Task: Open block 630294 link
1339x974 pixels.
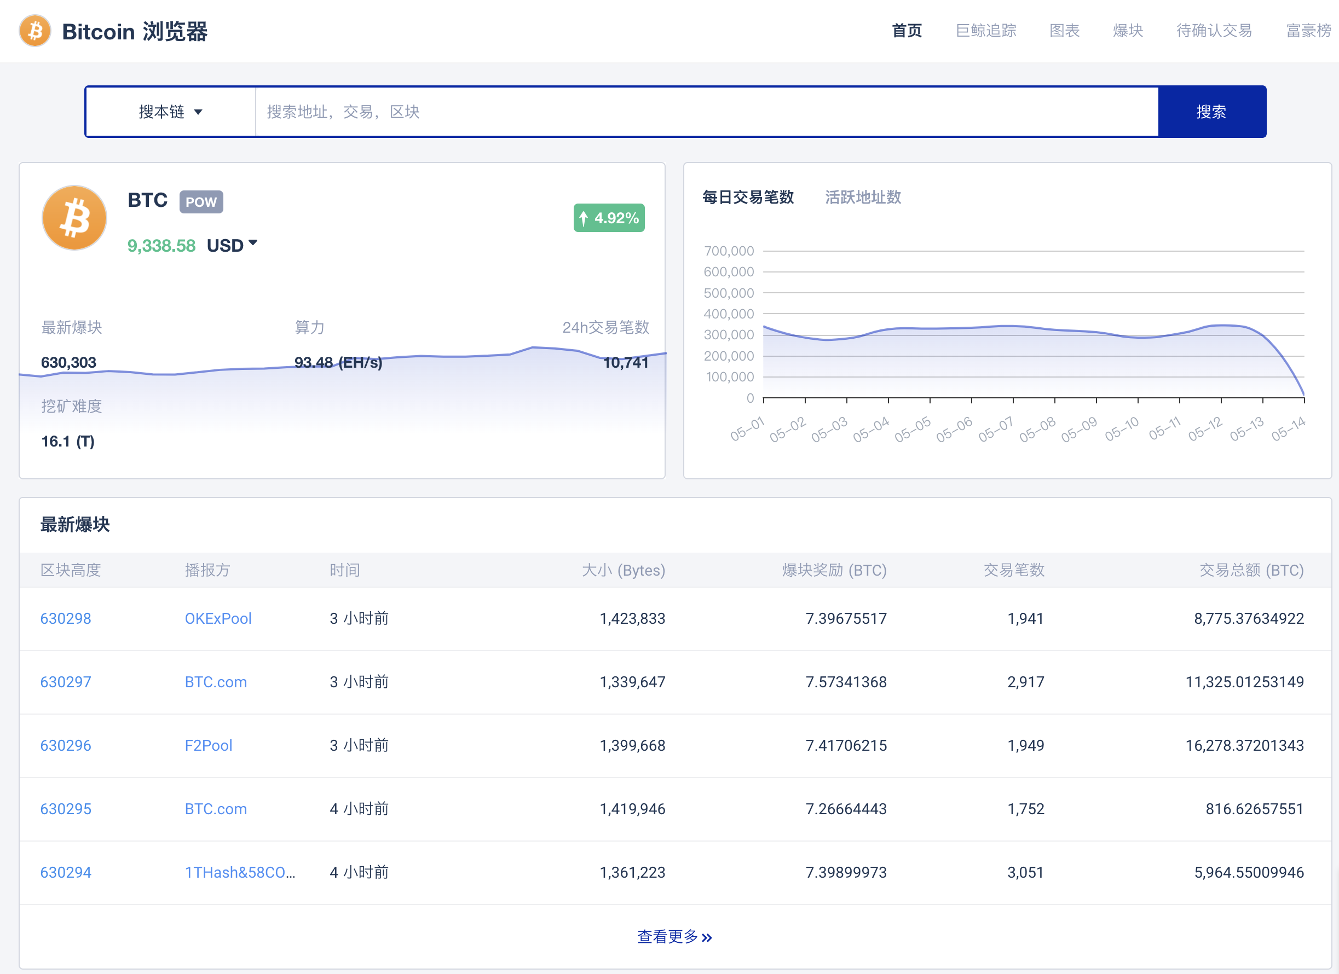Action: click(66, 872)
